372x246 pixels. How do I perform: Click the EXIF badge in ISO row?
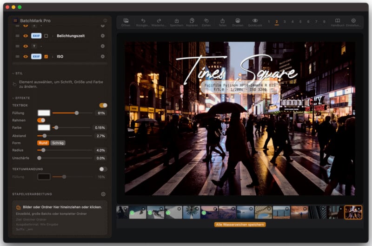(36, 56)
